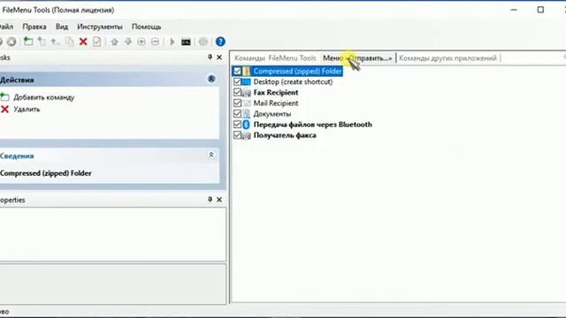Switch to Команды других приложений tab

(x=447, y=58)
